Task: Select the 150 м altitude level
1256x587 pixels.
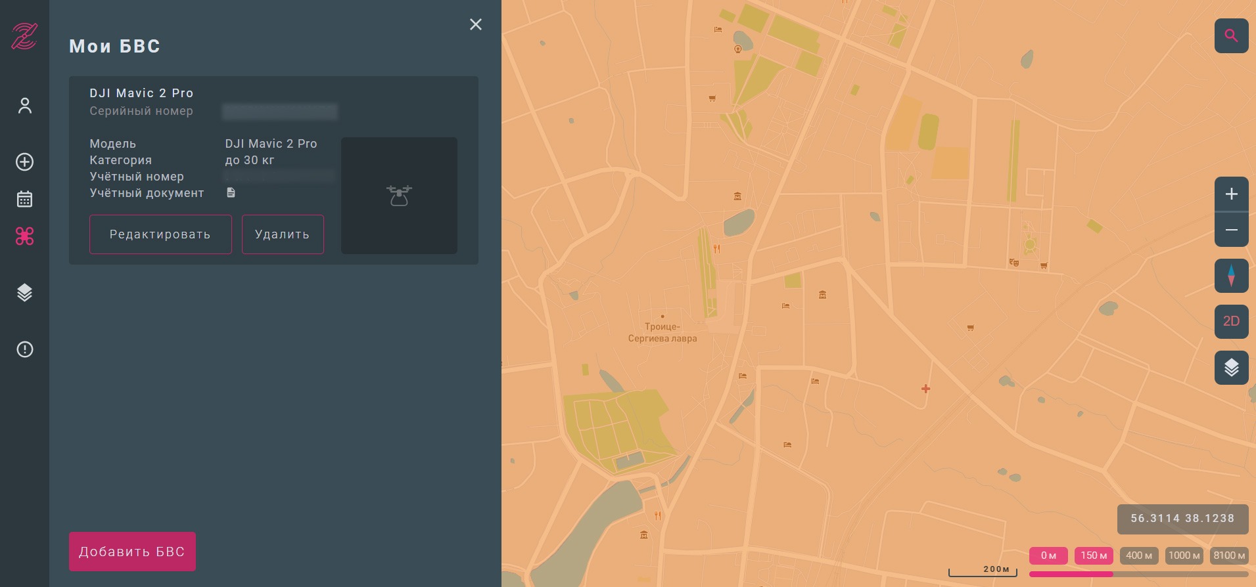Action: (1094, 555)
